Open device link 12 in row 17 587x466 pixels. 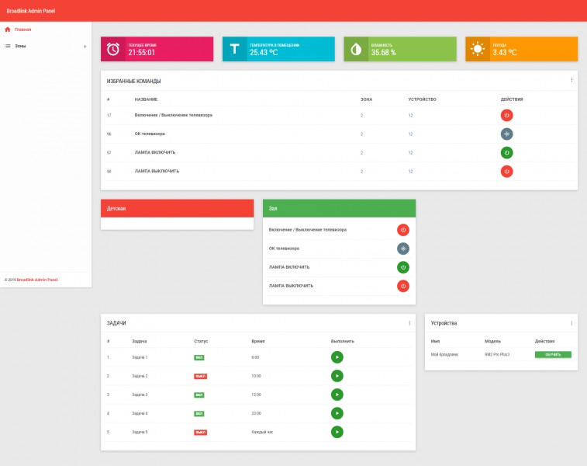pyautogui.click(x=410, y=116)
